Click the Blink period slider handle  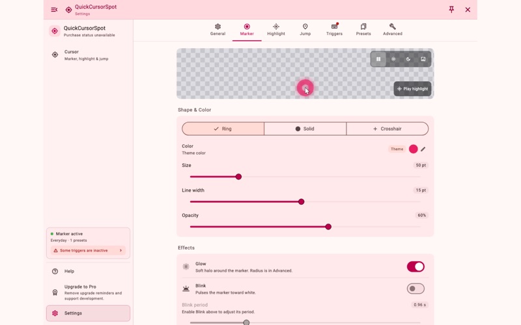coord(246,322)
